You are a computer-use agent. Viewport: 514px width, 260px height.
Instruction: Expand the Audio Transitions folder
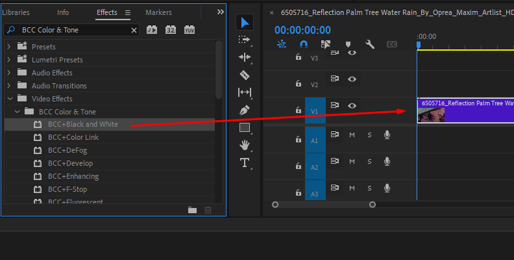point(9,86)
